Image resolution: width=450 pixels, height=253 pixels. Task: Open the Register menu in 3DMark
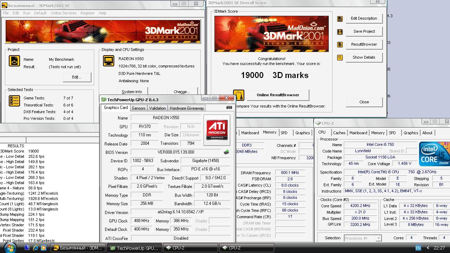tap(88, 13)
